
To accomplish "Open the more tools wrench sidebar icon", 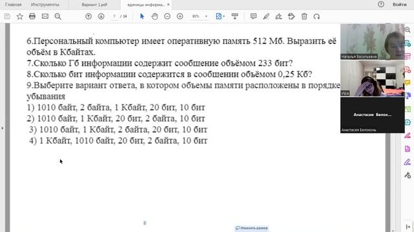I will pyautogui.click(x=408, y=175).
